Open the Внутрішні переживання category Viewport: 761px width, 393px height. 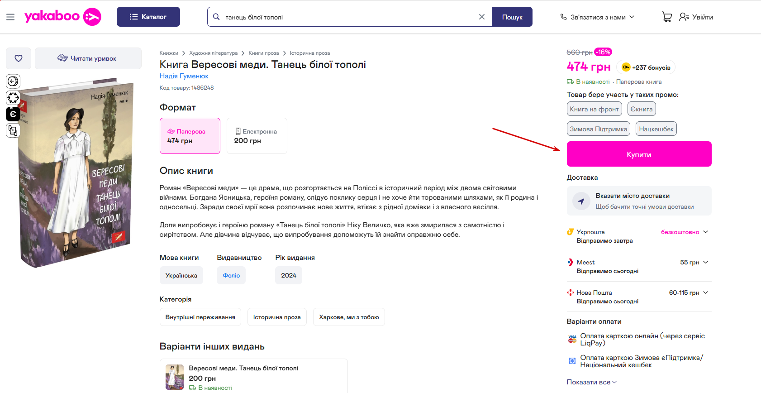pos(200,317)
